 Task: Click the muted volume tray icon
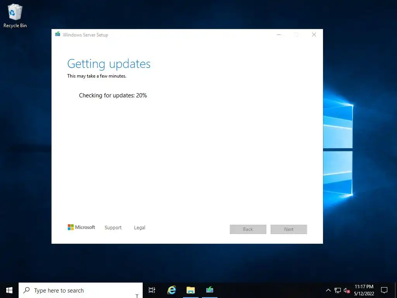347,290
